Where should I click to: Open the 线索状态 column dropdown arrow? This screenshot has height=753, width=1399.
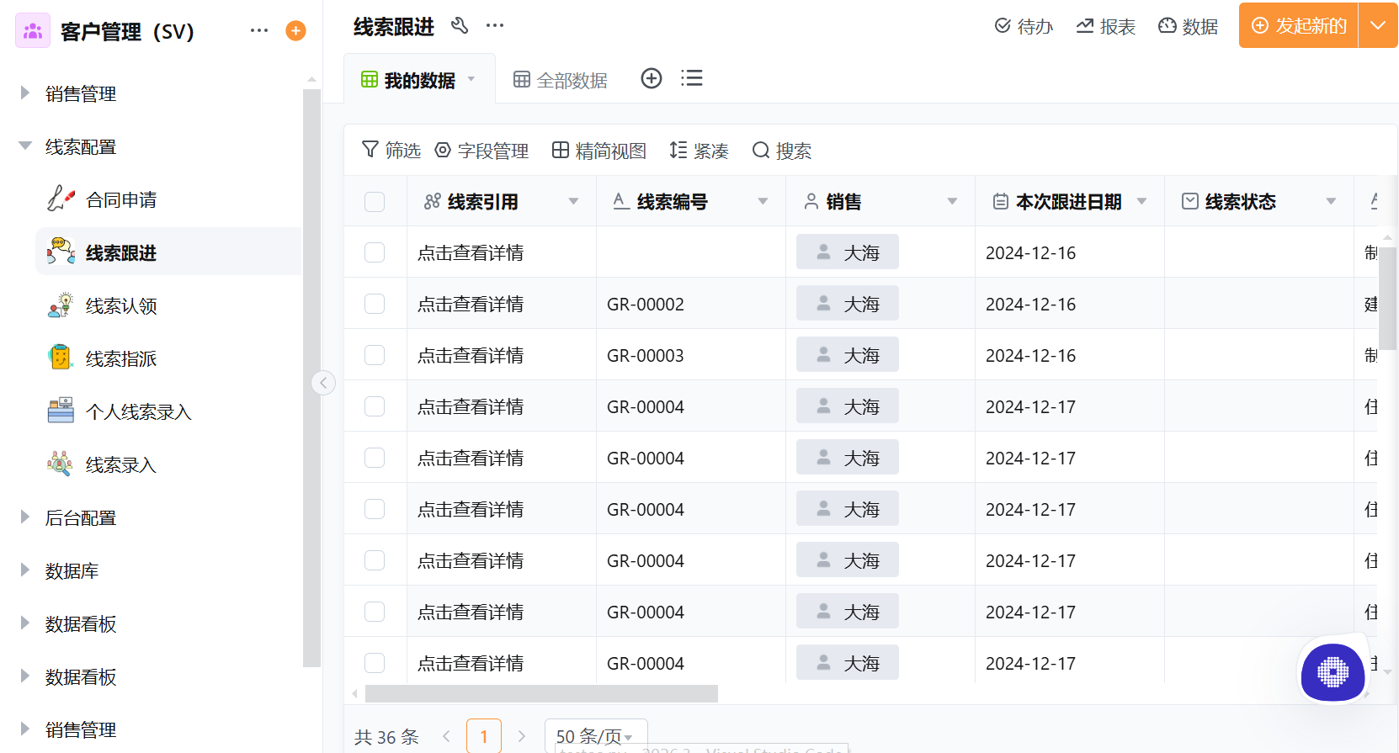pos(1331,202)
